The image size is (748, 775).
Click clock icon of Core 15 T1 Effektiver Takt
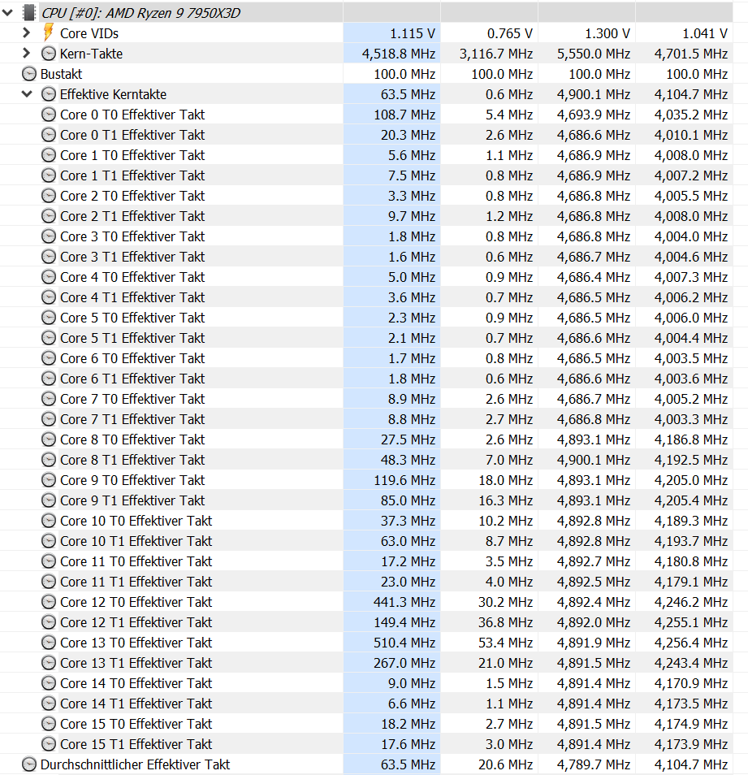pyautogui.click(x=49, y=744)
